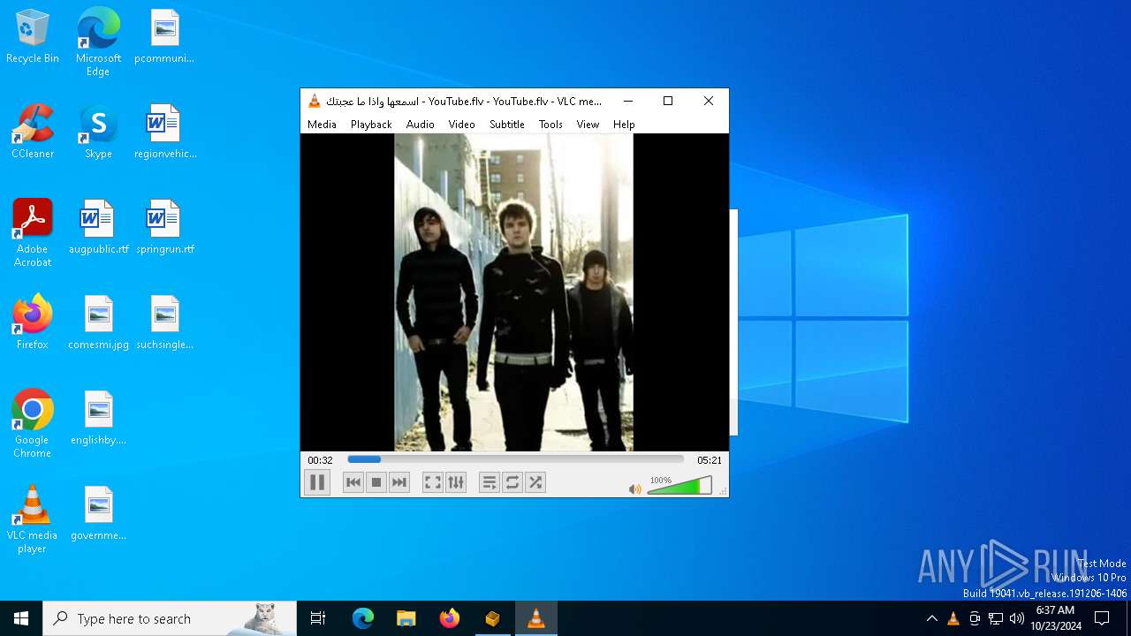The image size is (1131, 636).
Task: Select the Google Chrome desktop shortcut
Action: pyautogui.click(x=33, y=424)
